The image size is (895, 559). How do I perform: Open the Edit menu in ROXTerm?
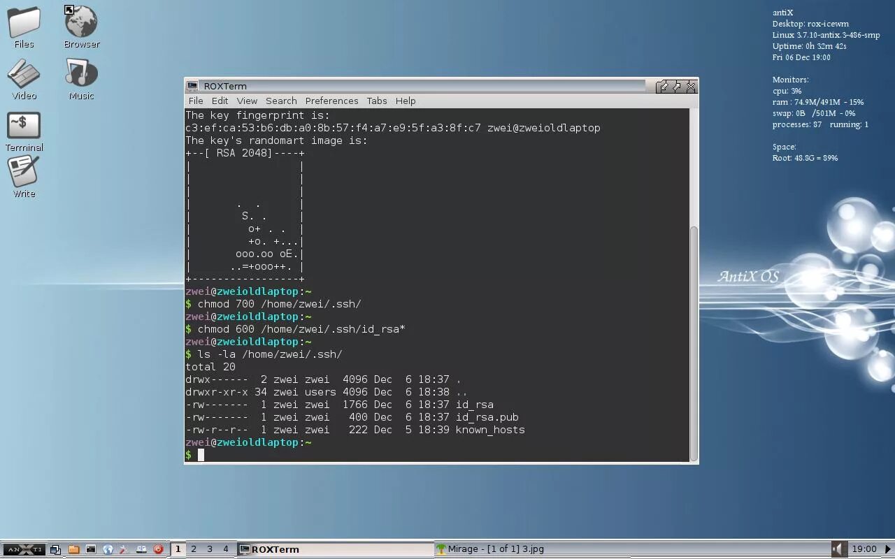point(220,101)
